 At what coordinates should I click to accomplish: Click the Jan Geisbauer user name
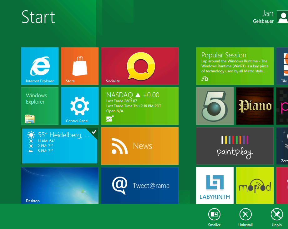coord(263,17)
